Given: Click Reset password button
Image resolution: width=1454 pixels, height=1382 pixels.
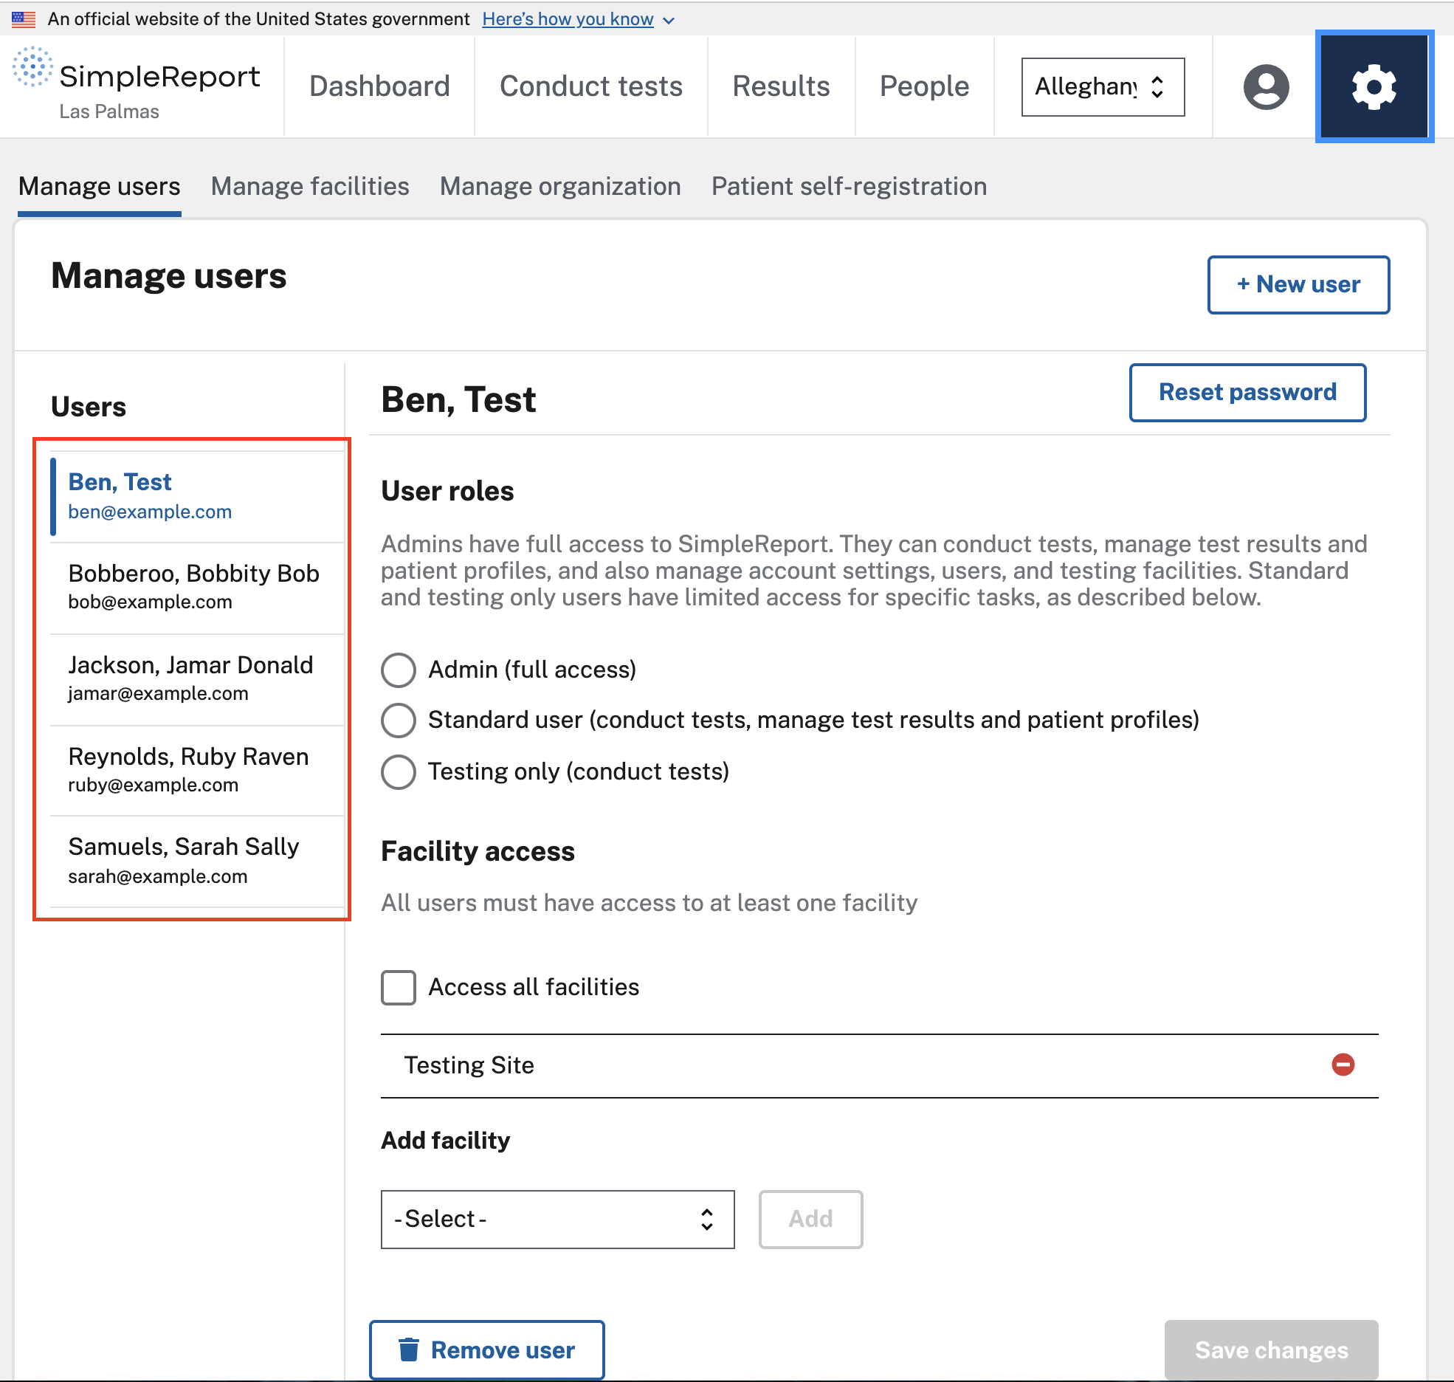Looking at the screenshot, I should coord(1247,392).
